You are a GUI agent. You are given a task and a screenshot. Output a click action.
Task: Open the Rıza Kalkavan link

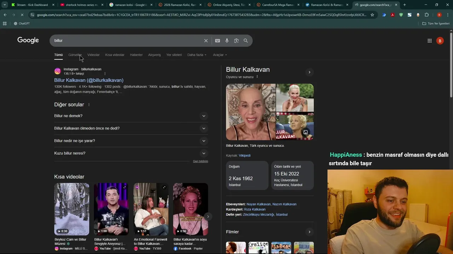(255, 210)
